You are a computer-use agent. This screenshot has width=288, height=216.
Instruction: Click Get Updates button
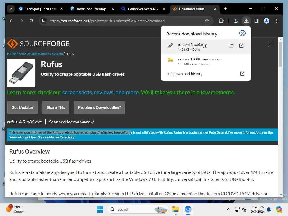(22, 107)
